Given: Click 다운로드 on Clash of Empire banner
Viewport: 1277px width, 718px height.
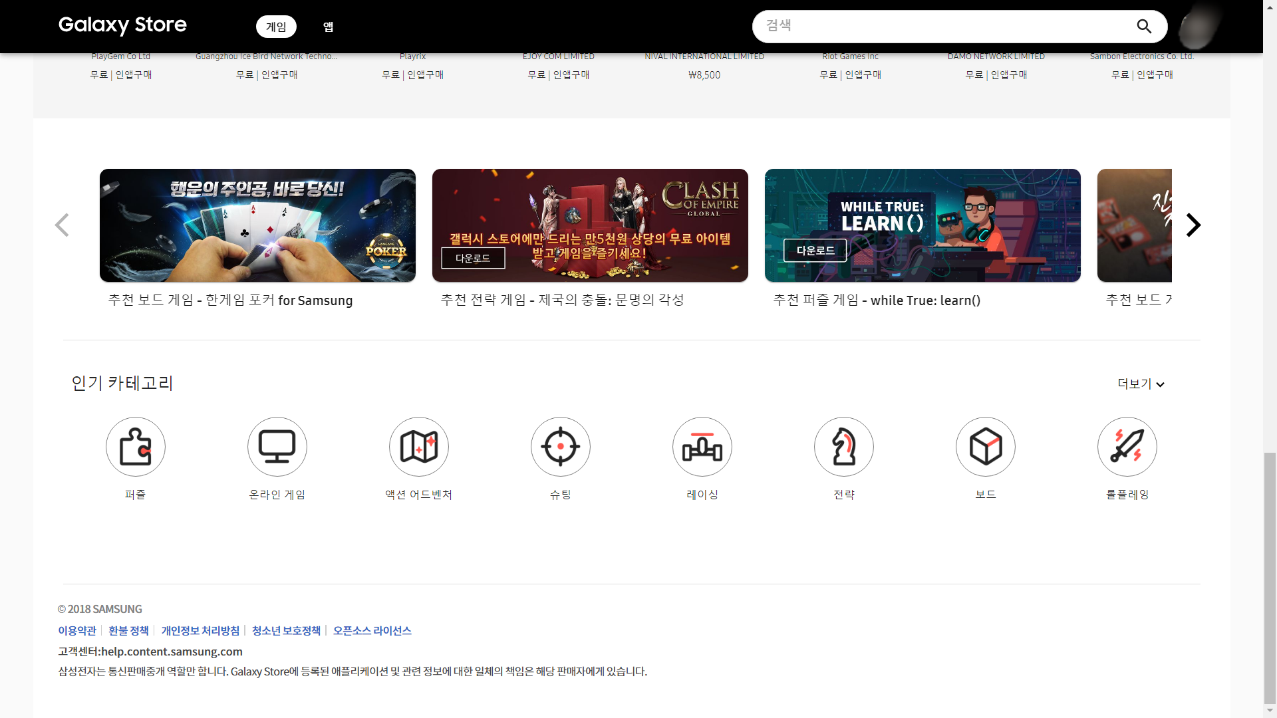Looking at the screenshot, I should click(x=473, y=258).
